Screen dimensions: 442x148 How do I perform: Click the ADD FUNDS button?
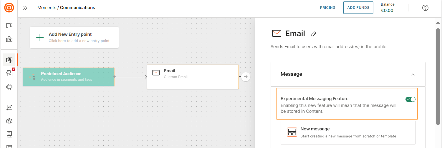pos(358,8)
